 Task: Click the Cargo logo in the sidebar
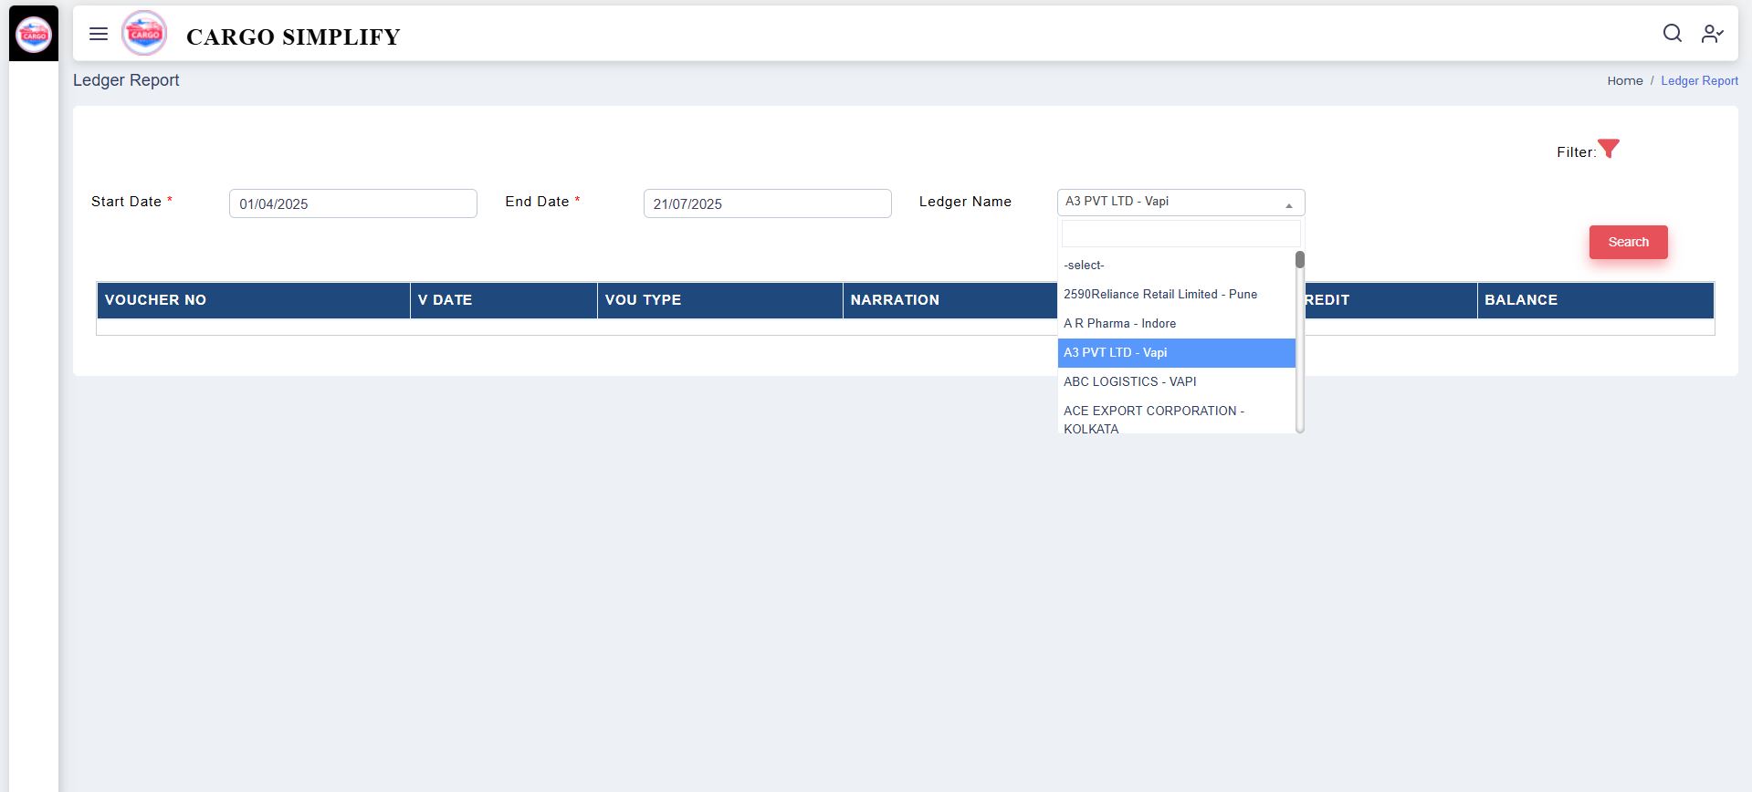pos(34,35)
